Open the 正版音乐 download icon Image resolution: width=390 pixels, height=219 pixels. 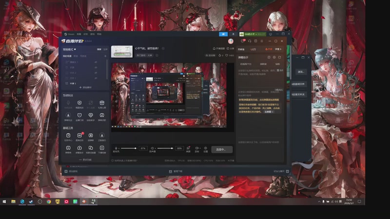pyautogui.click(x=102, y=135)
